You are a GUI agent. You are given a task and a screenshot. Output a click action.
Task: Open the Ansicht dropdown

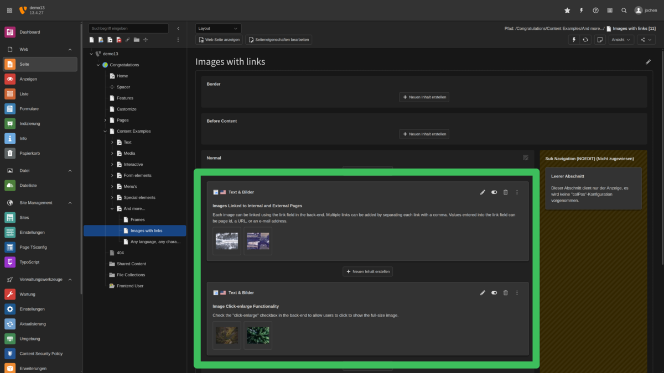pos(621,40)
